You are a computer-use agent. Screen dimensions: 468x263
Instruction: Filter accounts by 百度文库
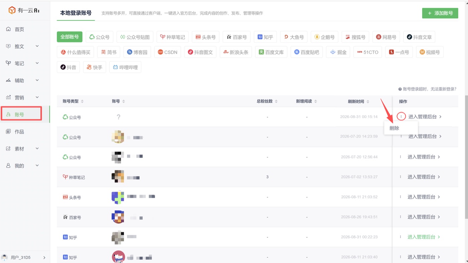pyautogui.click(x=271, y=52)
